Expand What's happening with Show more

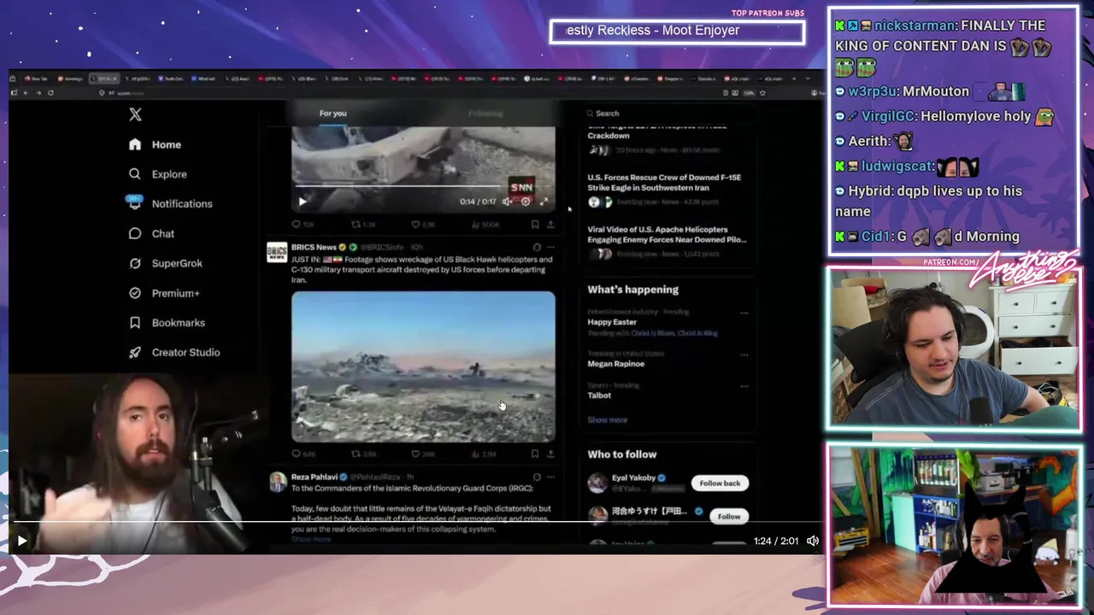[607, 419]
